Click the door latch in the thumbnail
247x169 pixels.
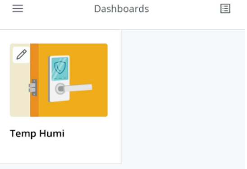(33, 87)
